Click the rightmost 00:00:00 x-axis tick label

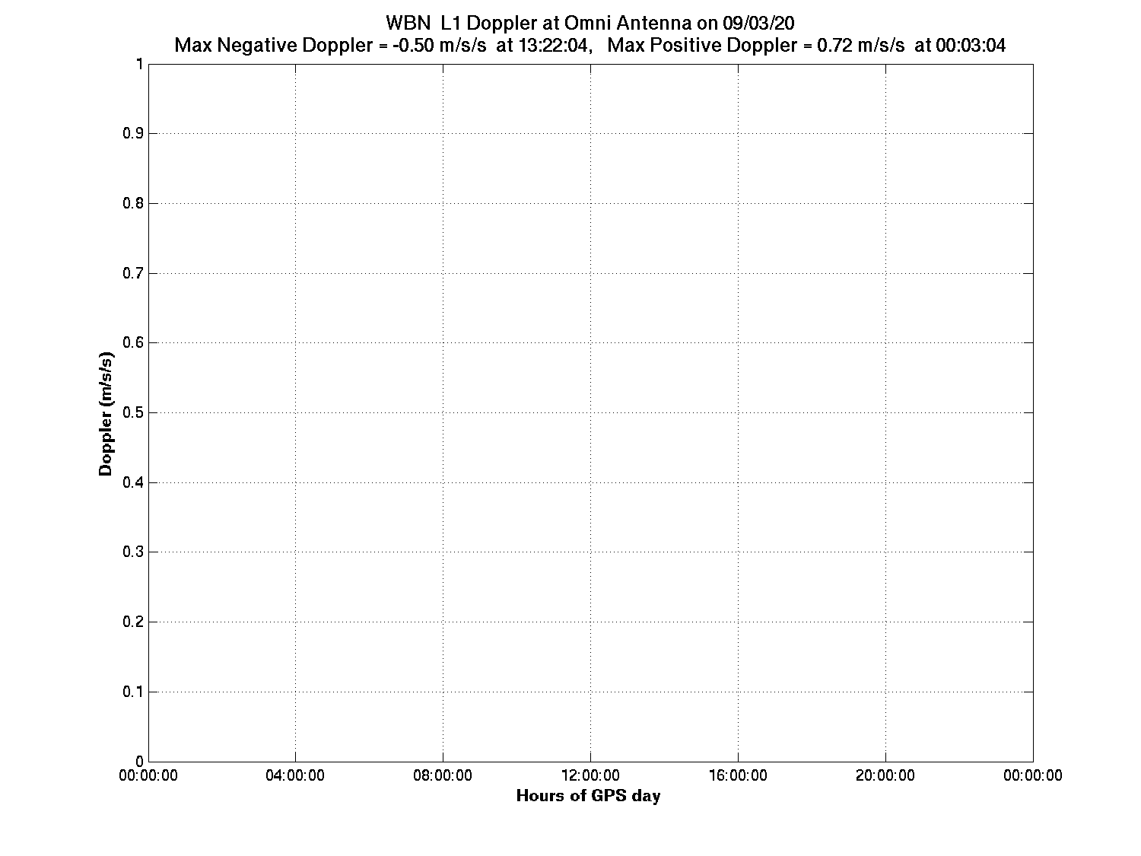point(1033,775)
